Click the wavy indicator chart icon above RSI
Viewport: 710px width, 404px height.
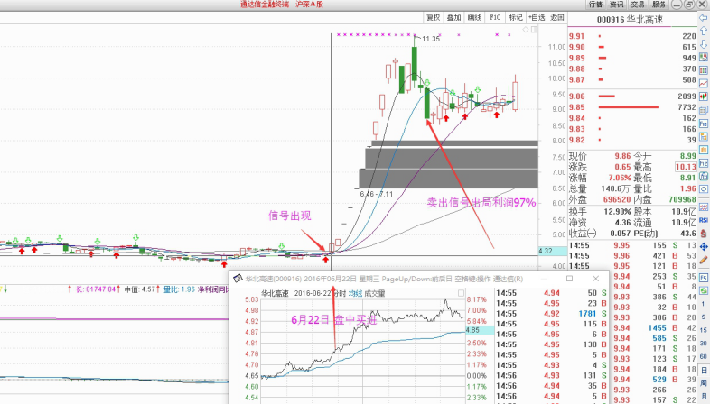704,207
